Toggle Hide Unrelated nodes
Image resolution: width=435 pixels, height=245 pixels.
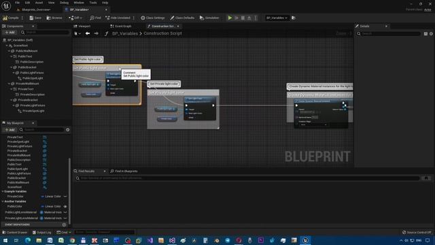[118, 18]
